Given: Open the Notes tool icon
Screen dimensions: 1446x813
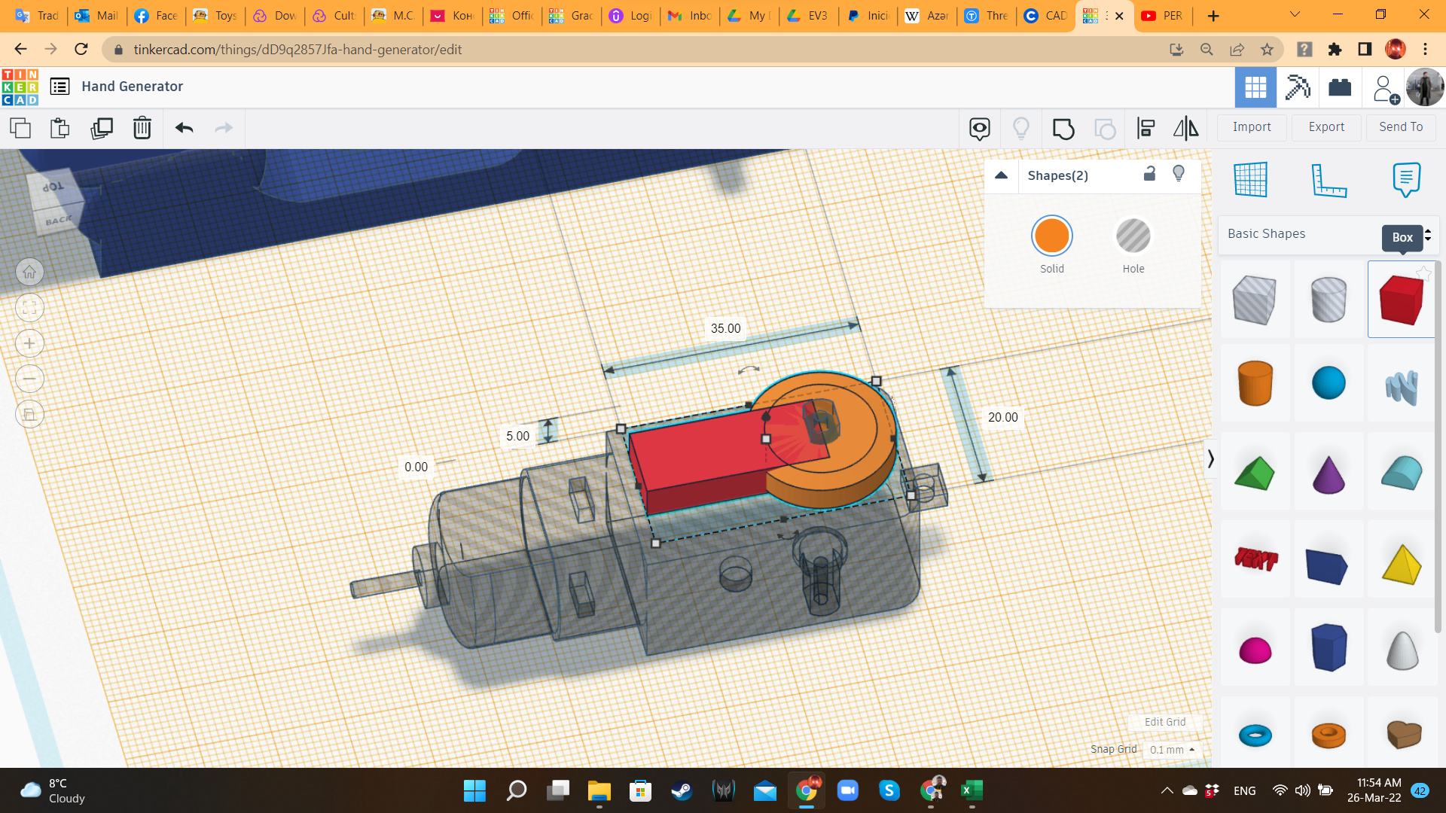Looking at the screenshot, I should [x=1406, y=180].
